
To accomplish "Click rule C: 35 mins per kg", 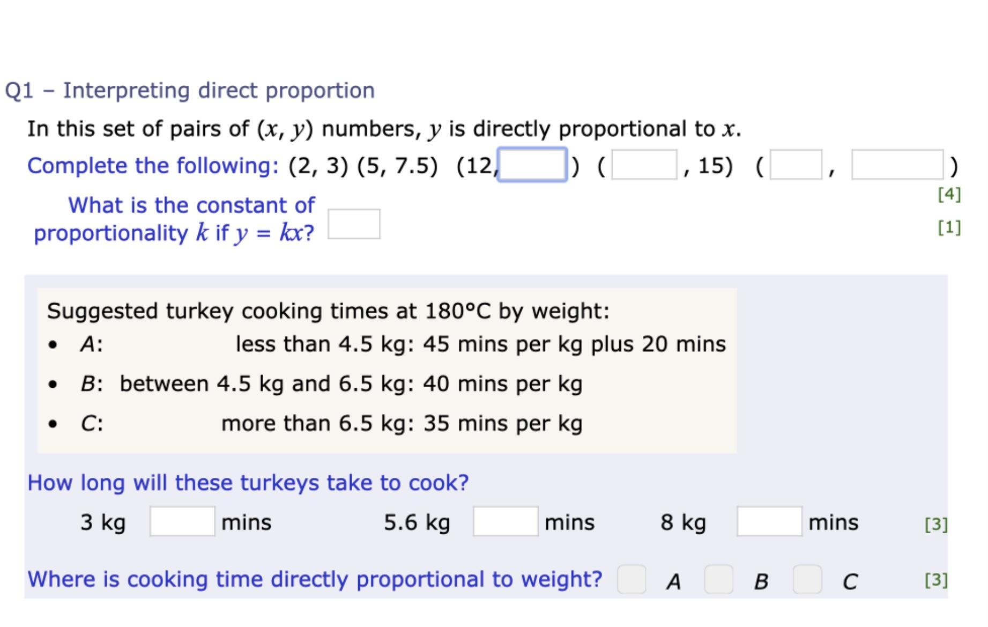I will click(402, 424).
